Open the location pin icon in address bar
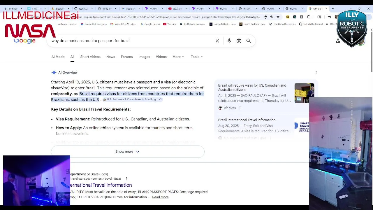The width and height of the screenshot is (373, 210). click(265, 17)
